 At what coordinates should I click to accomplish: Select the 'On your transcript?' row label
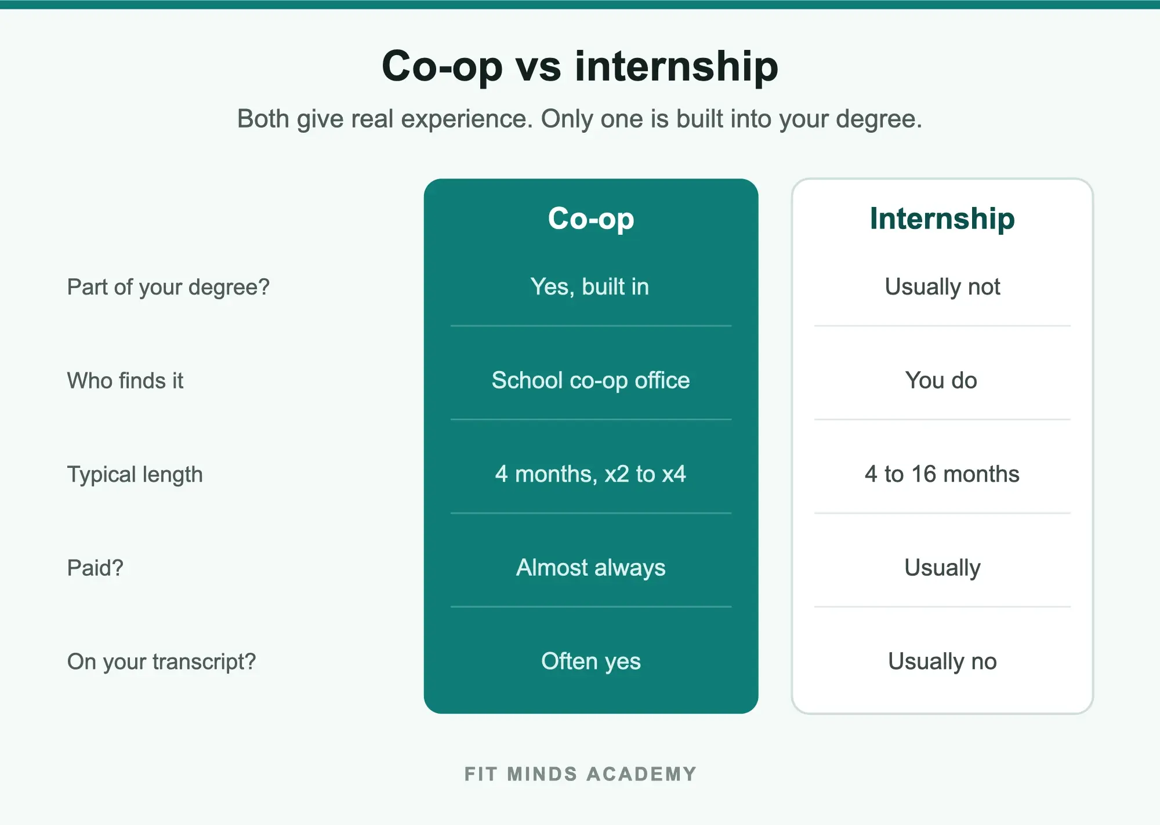161,662
